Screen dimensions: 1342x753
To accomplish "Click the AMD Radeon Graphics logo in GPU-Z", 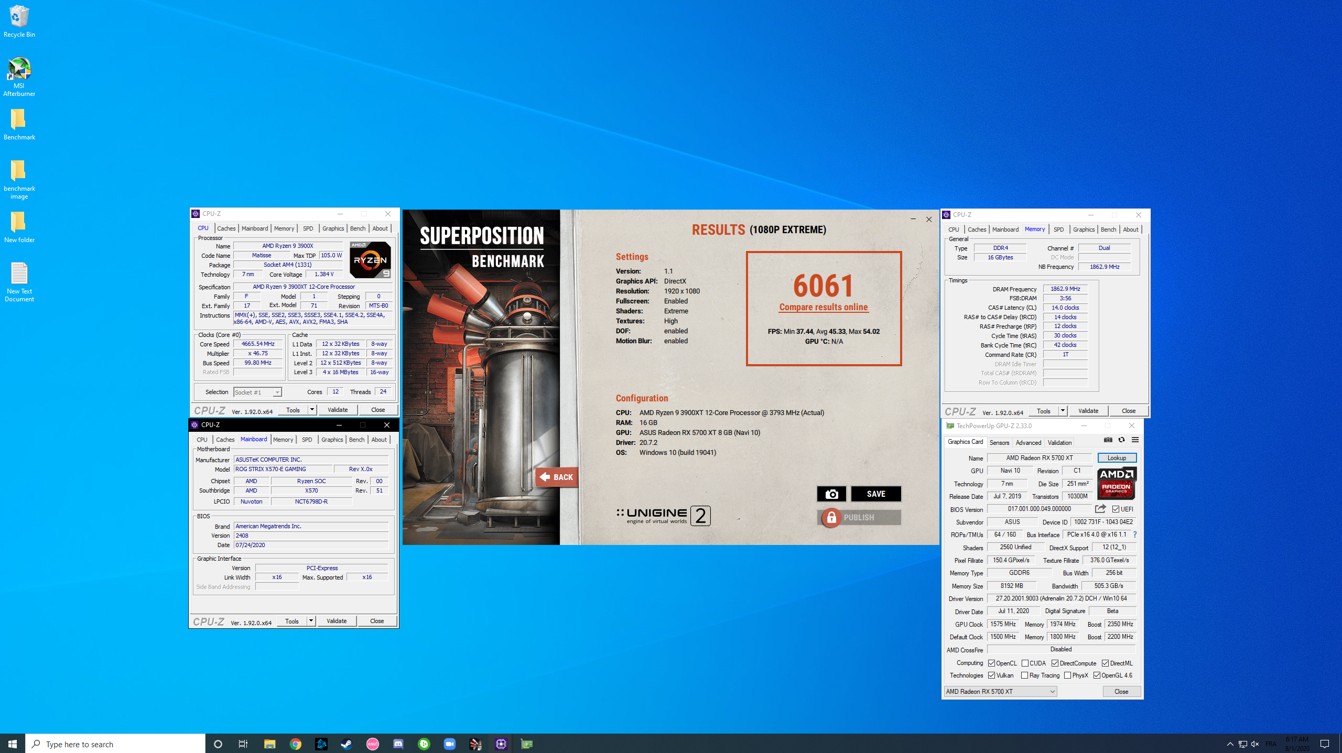I will 1117,483.
